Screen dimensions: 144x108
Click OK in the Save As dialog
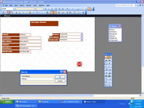point(60,77)
